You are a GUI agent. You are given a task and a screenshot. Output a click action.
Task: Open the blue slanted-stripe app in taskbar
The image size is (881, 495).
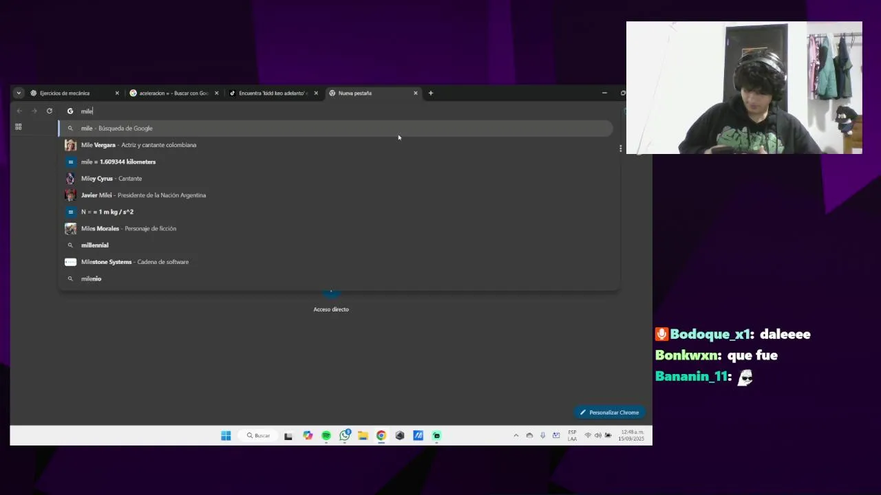(418, 435)
